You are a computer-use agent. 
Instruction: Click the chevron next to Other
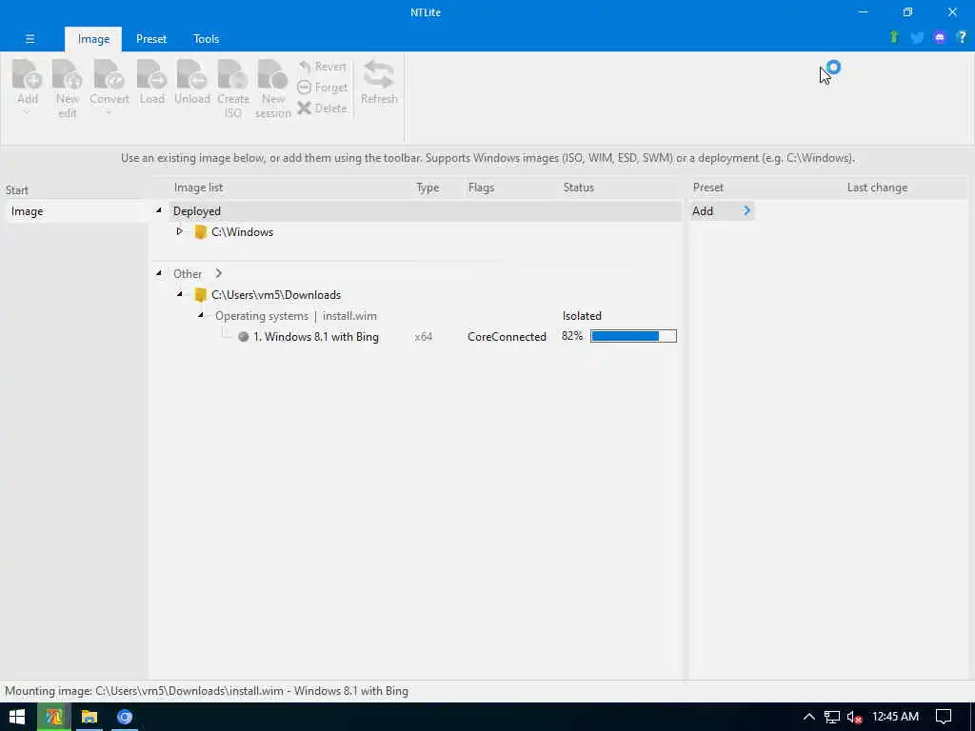click(x=218, y=273)
